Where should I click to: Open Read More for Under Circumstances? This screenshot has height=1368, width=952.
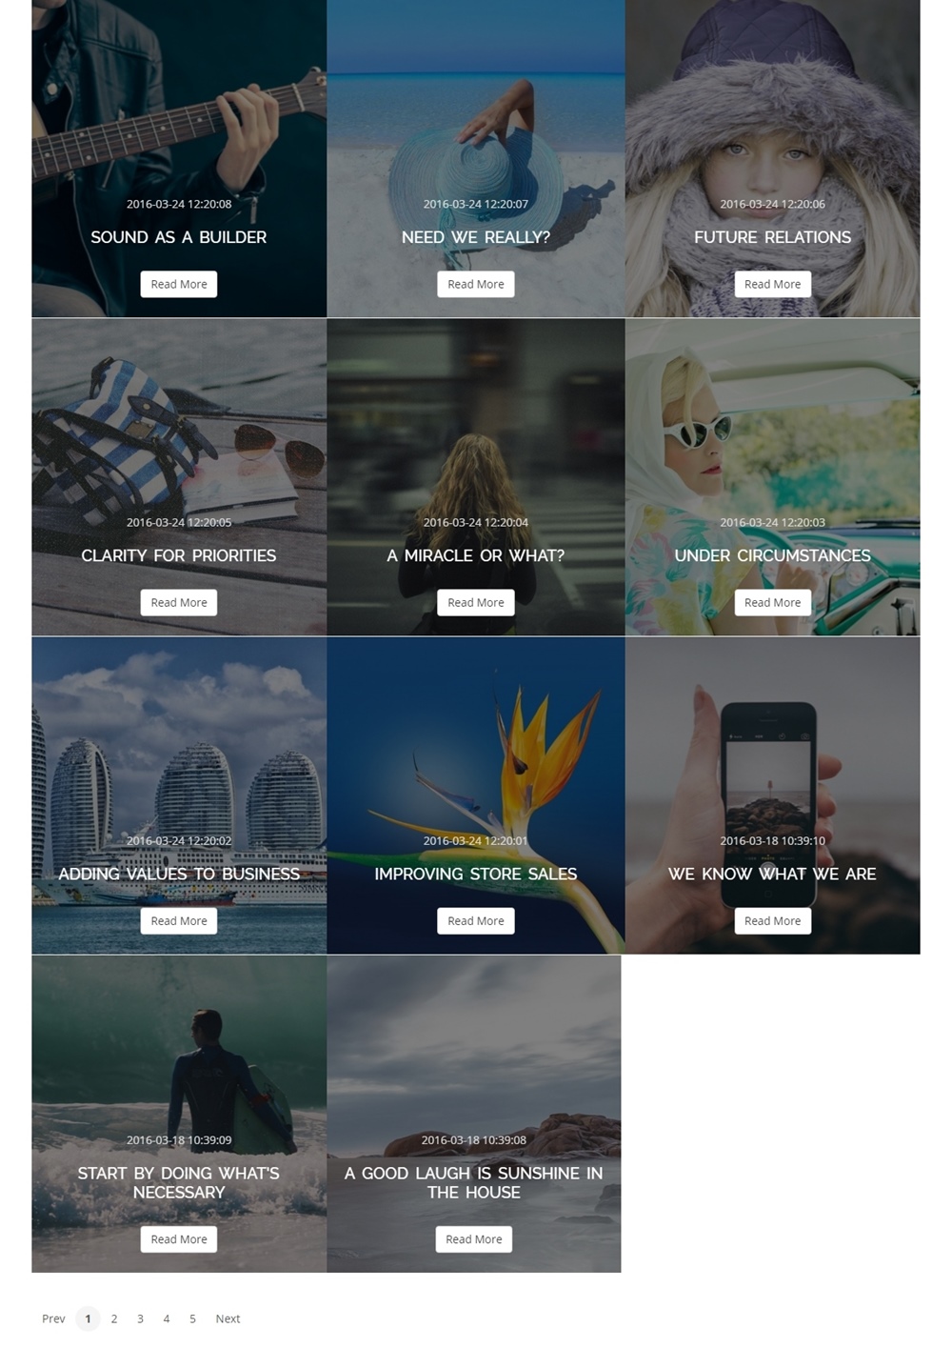pos(773,602)
